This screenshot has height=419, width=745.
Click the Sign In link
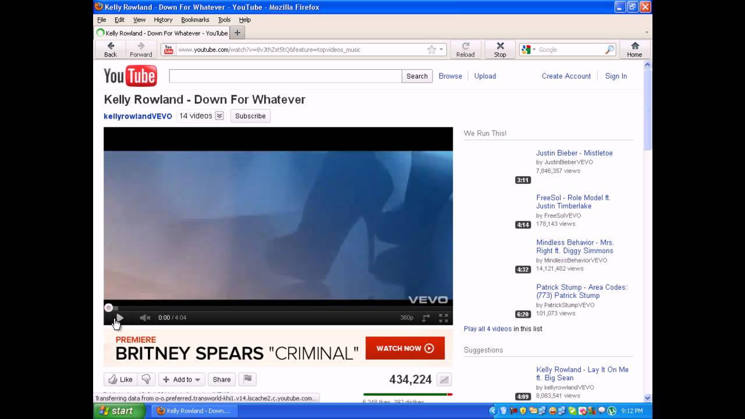pos(616,76)
